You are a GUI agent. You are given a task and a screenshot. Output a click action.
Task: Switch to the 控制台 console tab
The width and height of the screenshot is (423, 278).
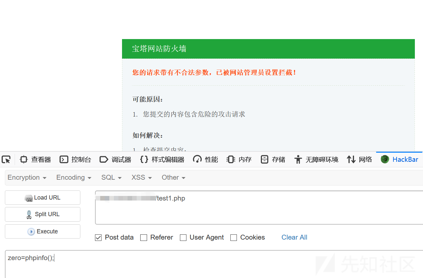coord(75,160)
